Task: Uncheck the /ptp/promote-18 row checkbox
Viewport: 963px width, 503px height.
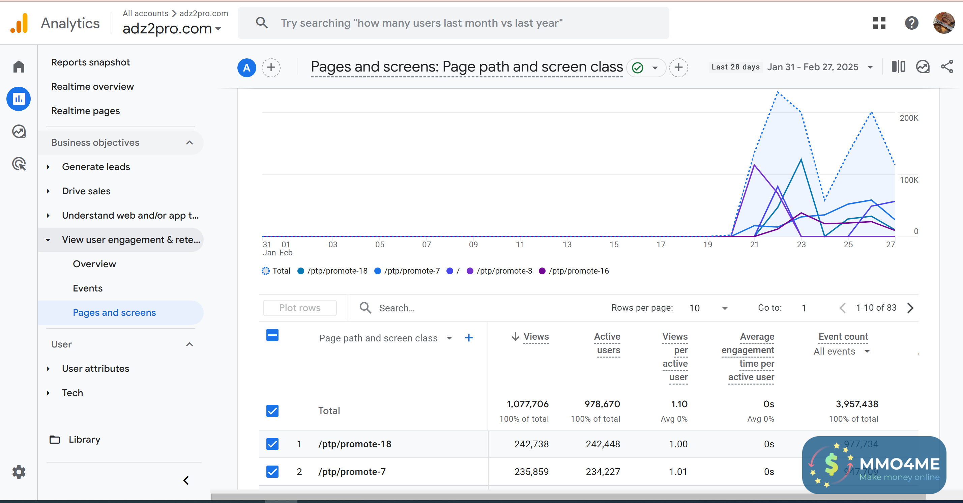Action: (272, 444)
